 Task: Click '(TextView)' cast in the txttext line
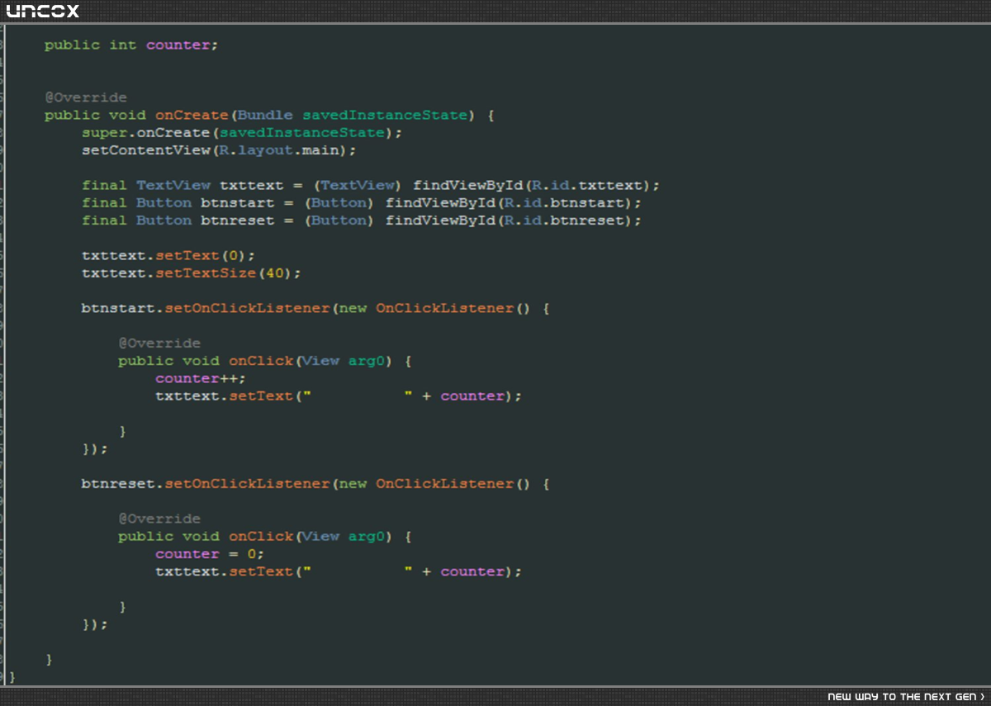click(x=358, y=186)
